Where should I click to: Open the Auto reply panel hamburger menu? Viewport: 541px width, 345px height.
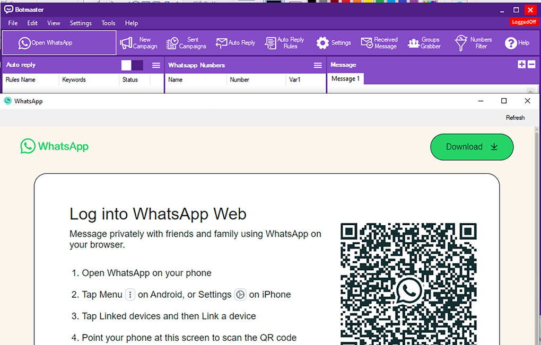click(156, 65)
